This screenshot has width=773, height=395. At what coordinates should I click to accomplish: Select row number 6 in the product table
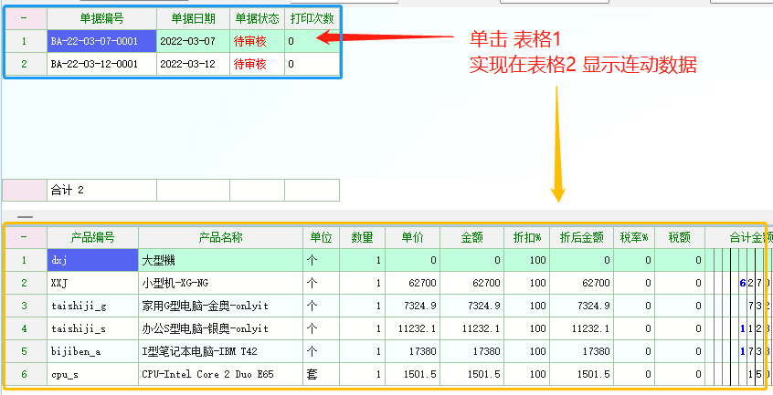pyautogui.click(x=25, y=374)
